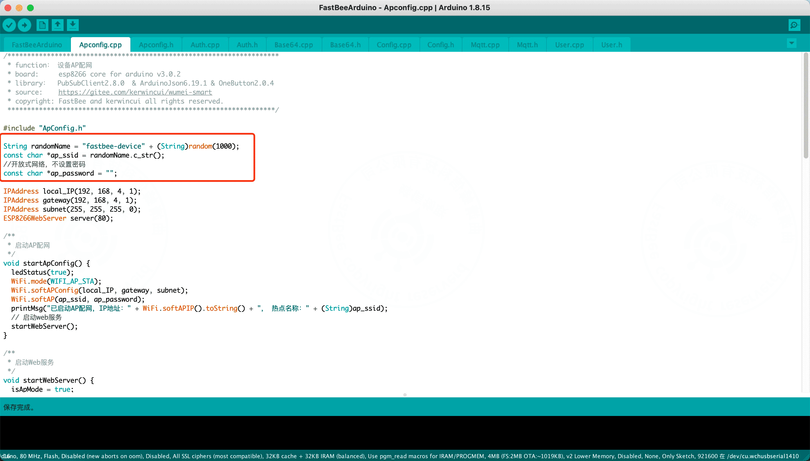The width and height of the screenshot is (810, 461).
Task: Click the green zoom window button
Action: coord(30,8)
